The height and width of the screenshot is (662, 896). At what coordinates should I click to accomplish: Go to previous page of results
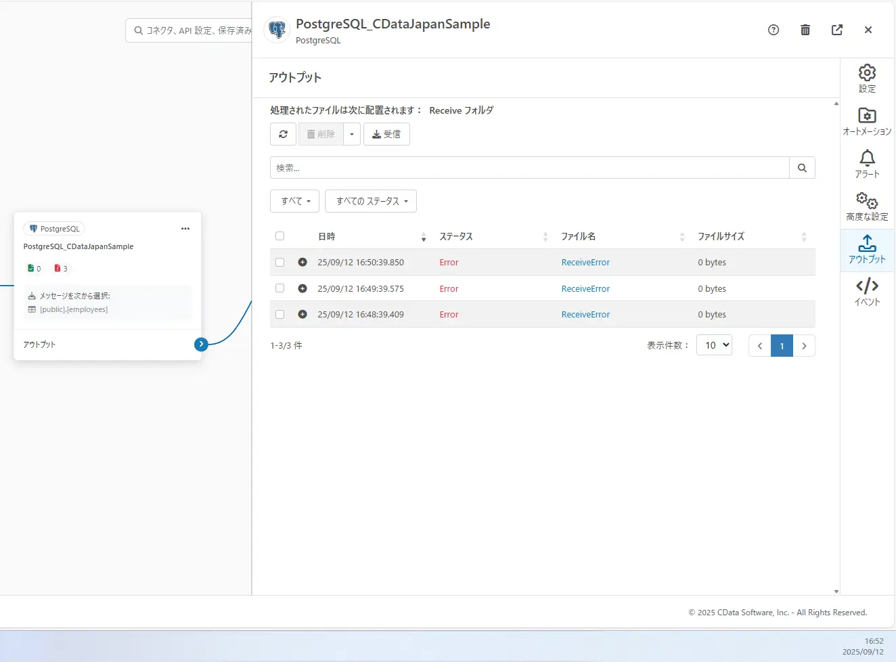(x=759, y=346)
